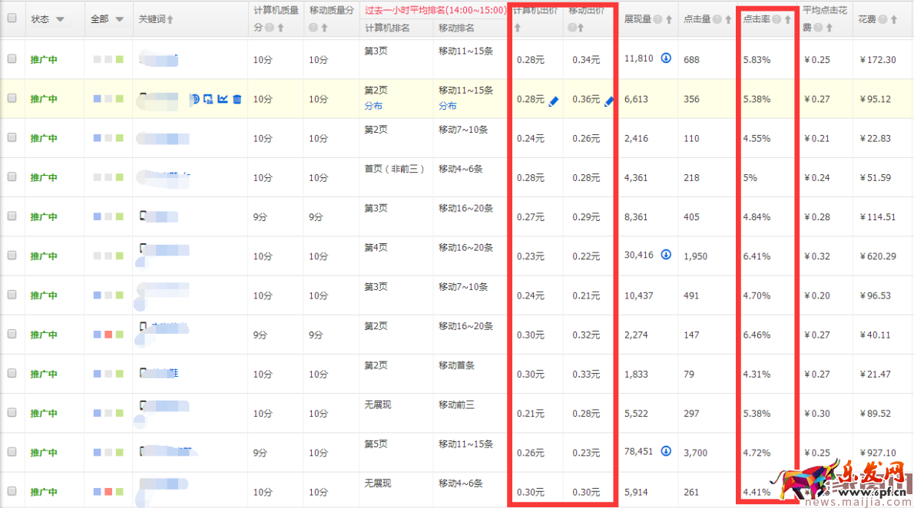The width and height of the screenshot is (914, 508).
Task: Sort the 花费 column using its arrow
Action: tap(892, 18)
